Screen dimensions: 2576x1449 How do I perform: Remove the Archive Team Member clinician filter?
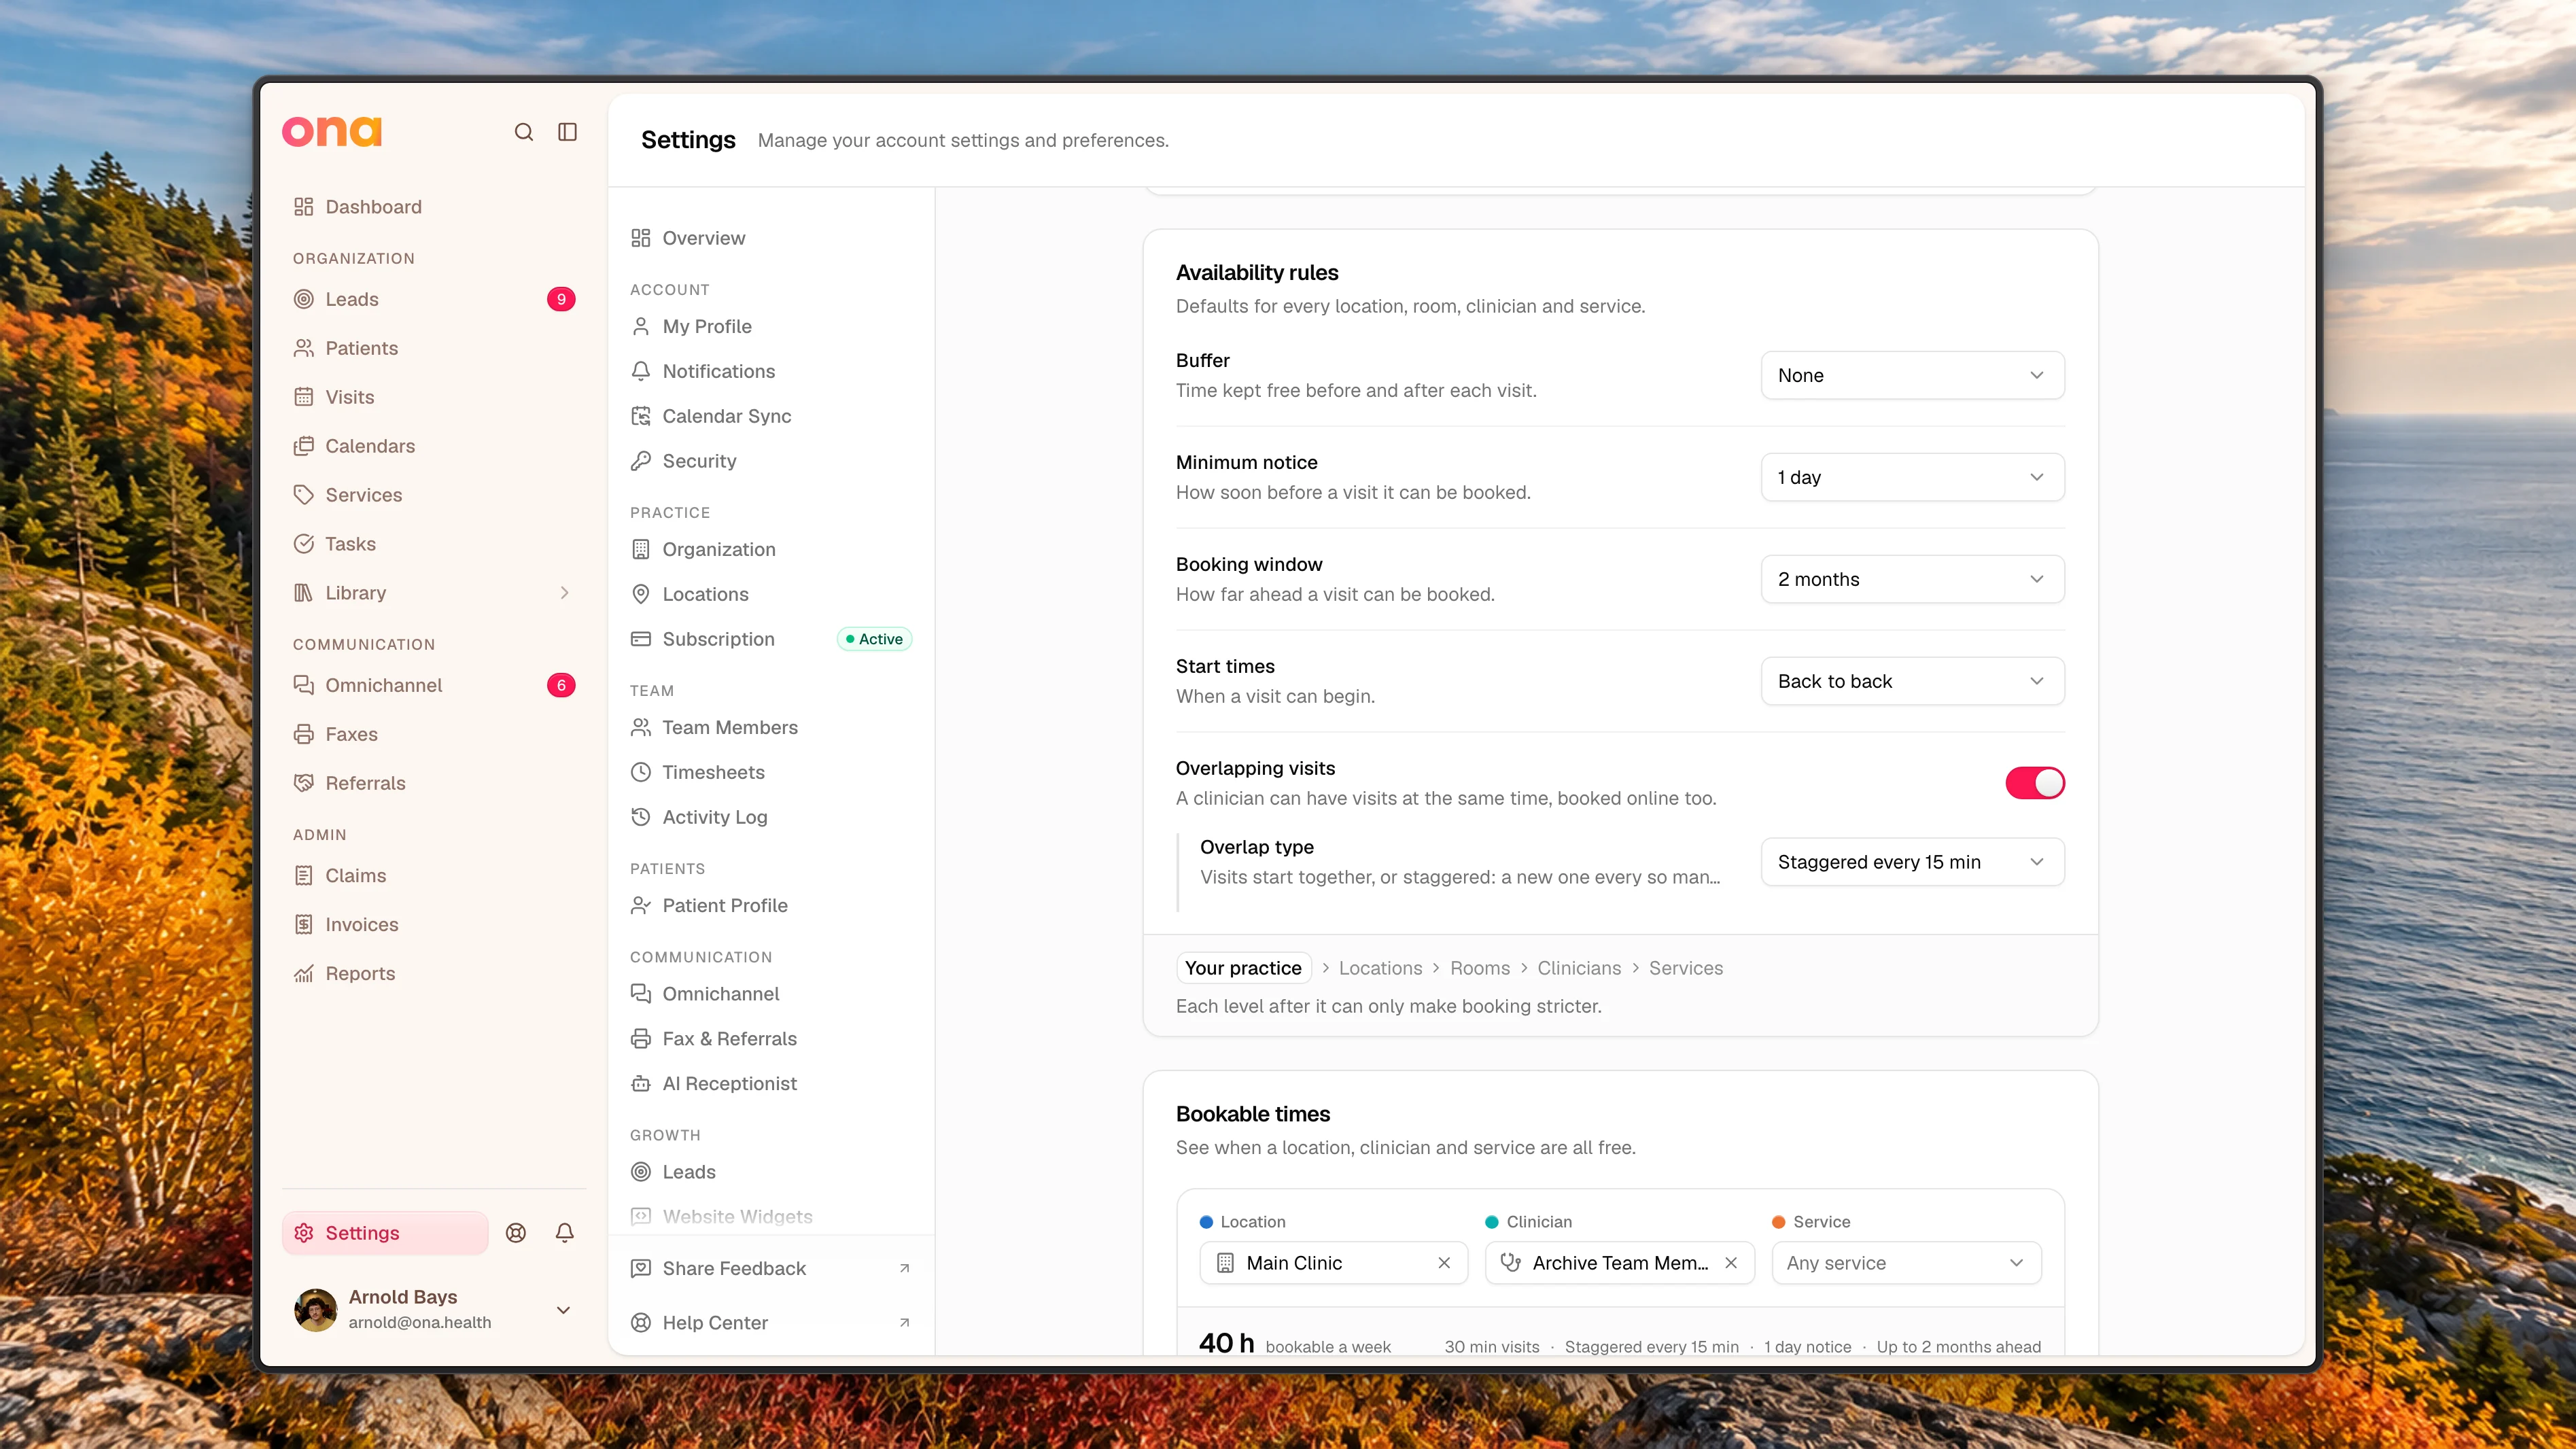point(1731,1263)
